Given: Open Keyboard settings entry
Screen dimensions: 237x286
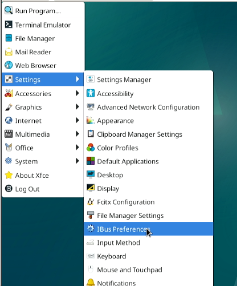Looking at the screenshot, I should tap(149, 256).
